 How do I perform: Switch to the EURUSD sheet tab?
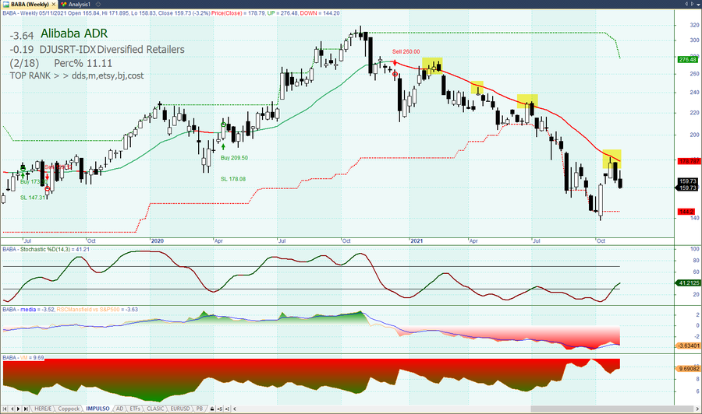click(x=180, y=409)
